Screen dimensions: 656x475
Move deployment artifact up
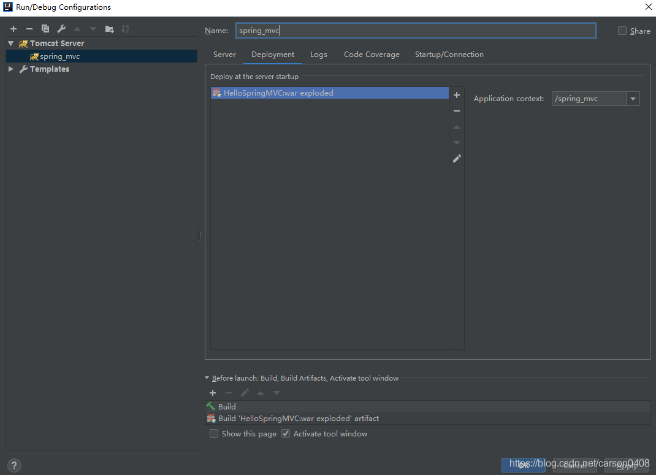pos(457,127)
